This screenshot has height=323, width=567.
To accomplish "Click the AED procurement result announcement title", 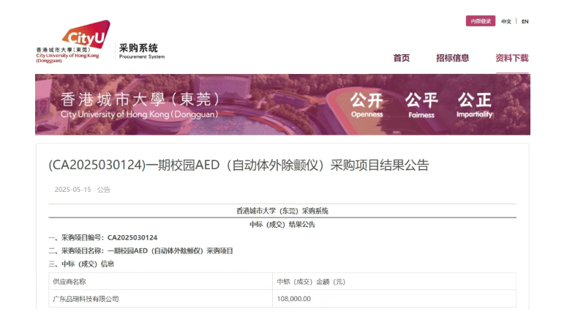I will tap(239, 165).
